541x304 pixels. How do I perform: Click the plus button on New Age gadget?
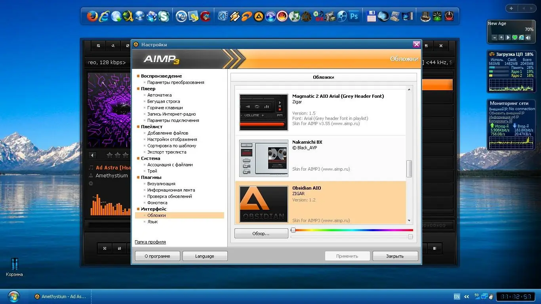(501, 38)
